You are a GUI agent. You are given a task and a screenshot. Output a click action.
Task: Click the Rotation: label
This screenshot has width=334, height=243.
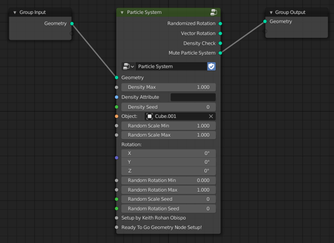coord(132,144)
